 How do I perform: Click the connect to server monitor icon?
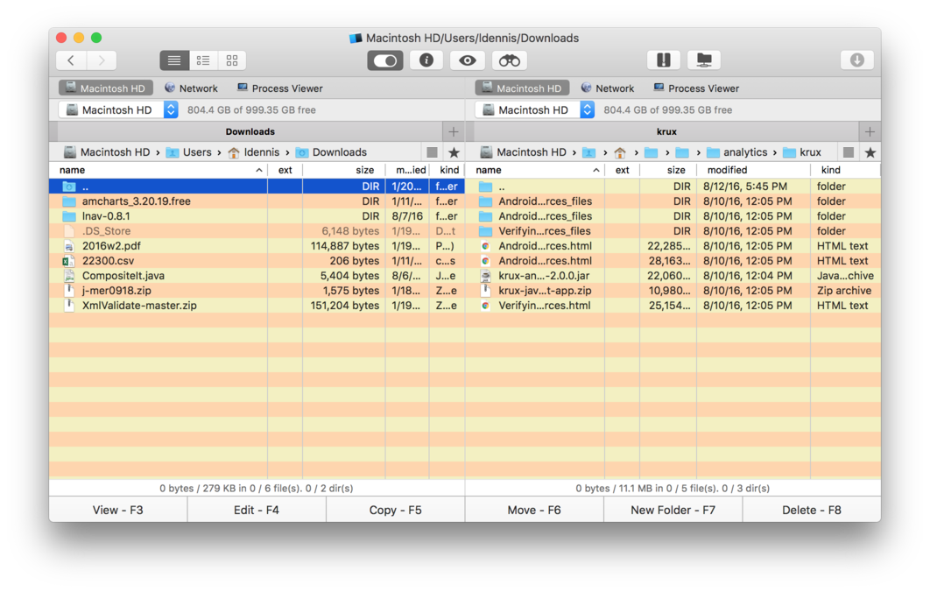[704, 60]
